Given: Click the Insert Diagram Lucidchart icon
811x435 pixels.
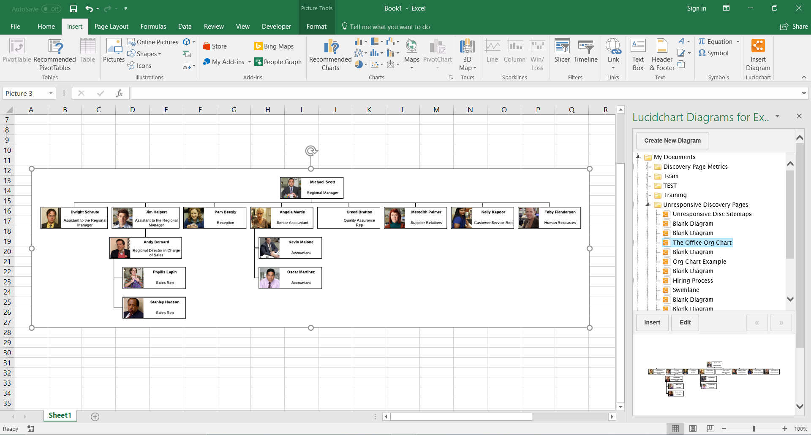Looking at the screenshot, I should point(758,55).
